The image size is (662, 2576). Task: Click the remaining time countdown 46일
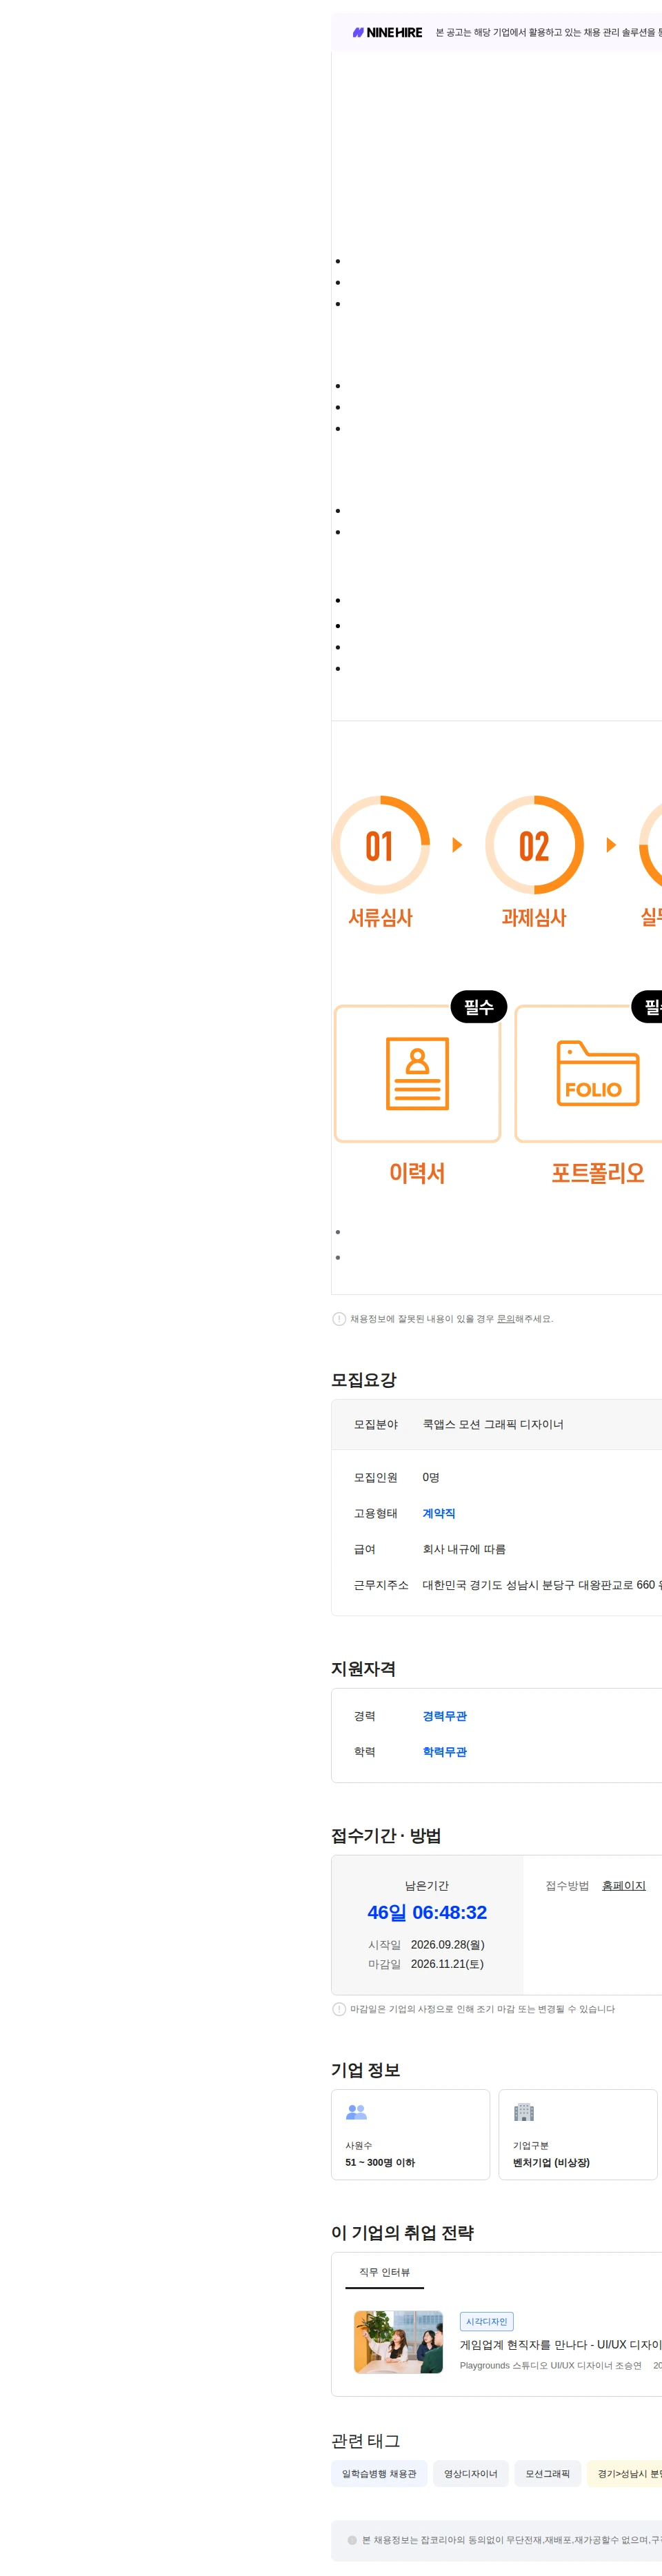pos(427,1912)
